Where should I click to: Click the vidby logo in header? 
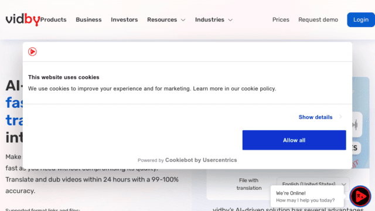[x=23, y=19]
